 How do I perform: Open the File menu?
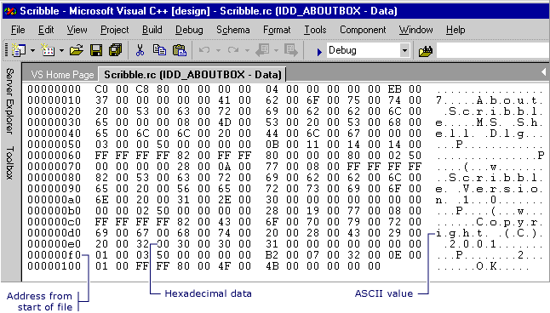(18, 30)
